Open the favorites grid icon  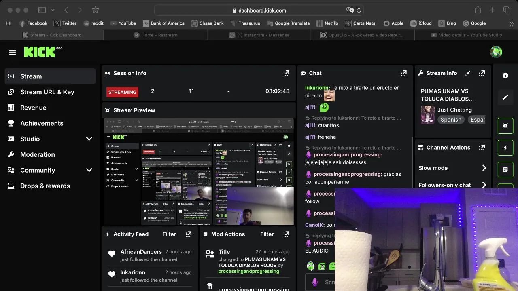point(8,23)
